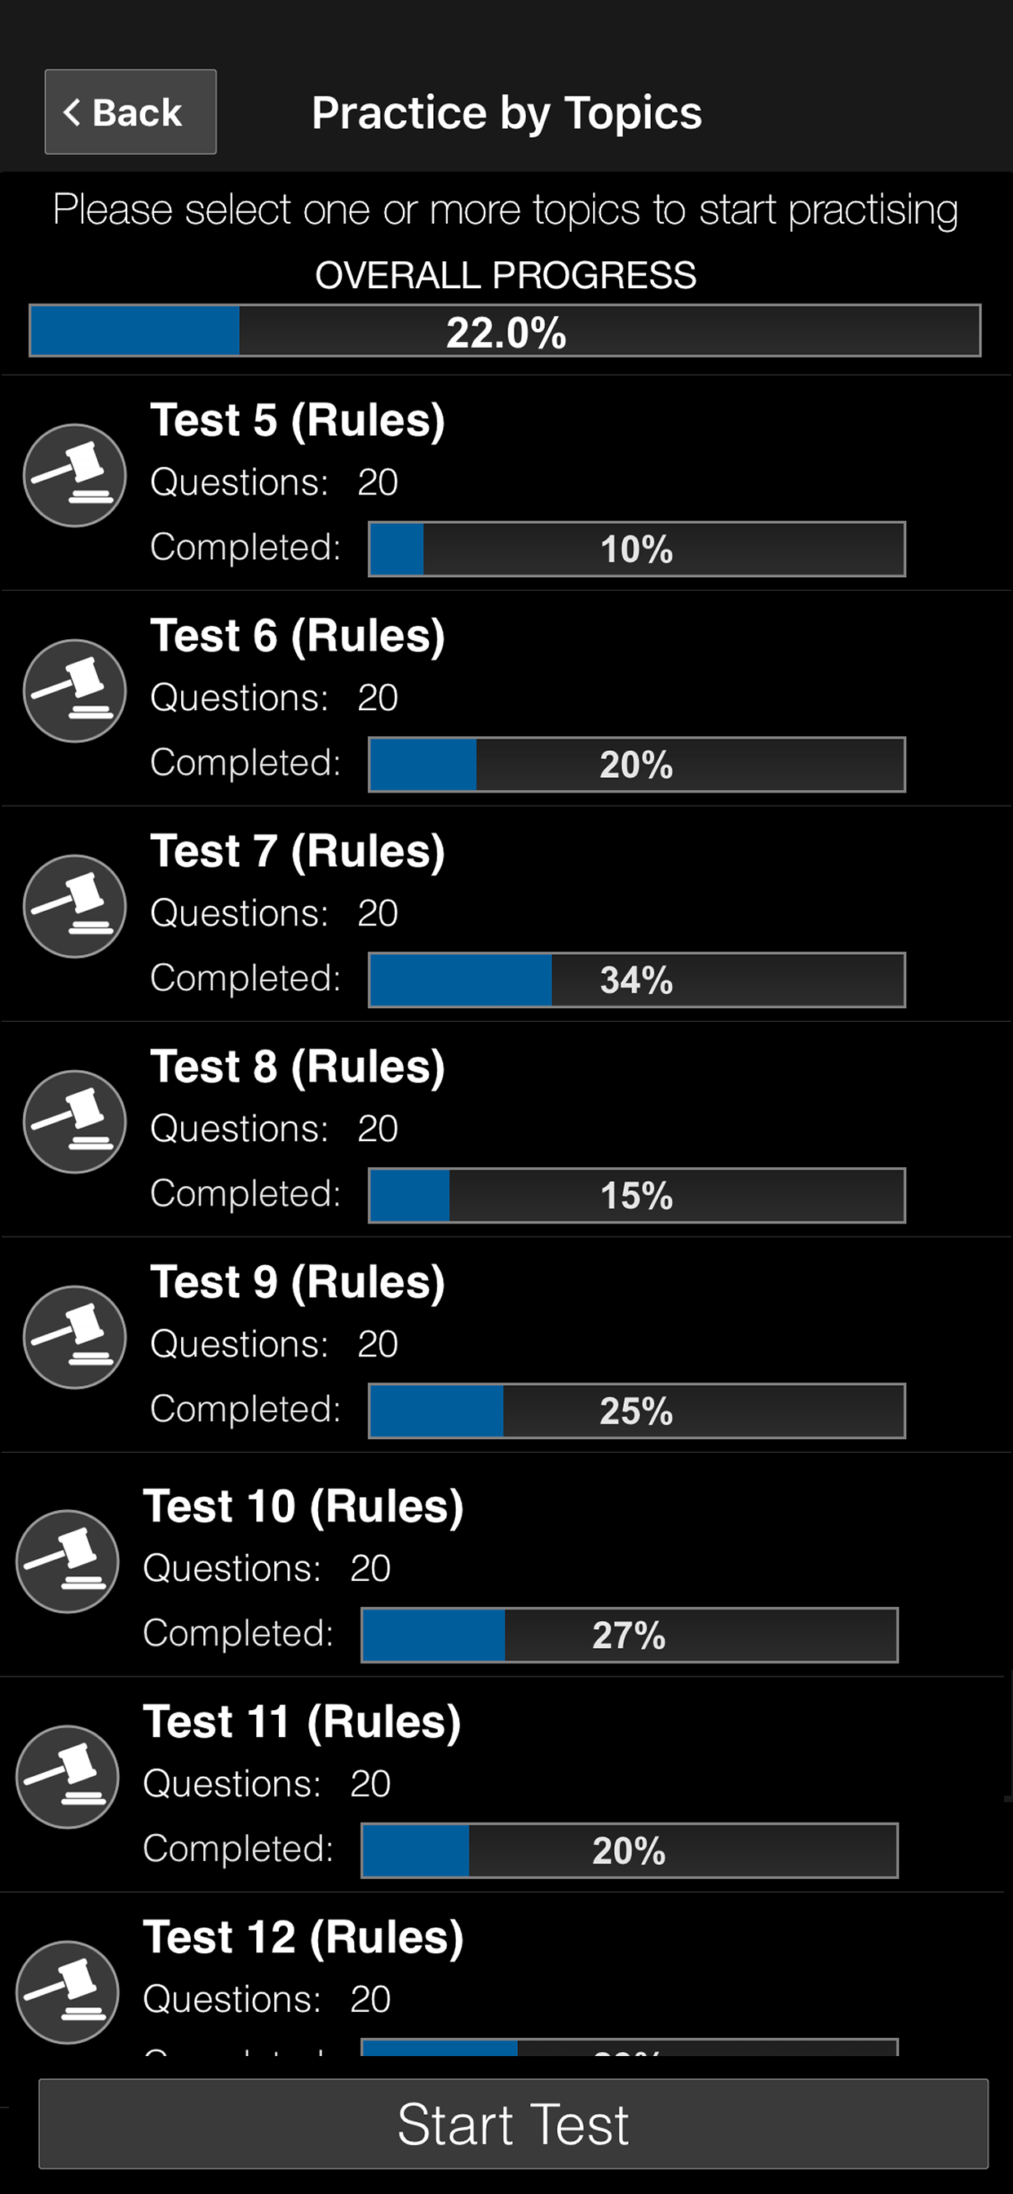Pick the Test 10 (Rules) topic title
Image resolution: width=1013 pixels, height=2194 pixels.
[303, 1506]
